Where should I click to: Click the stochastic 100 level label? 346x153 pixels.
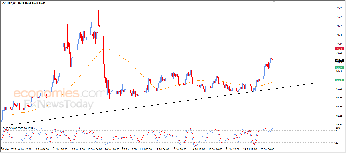click(x=338, y=128)
